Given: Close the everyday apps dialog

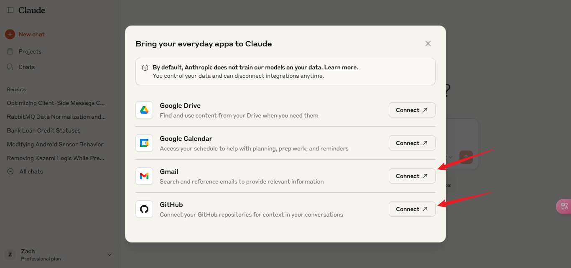Looking at the screenshot, I should point(428,43).
